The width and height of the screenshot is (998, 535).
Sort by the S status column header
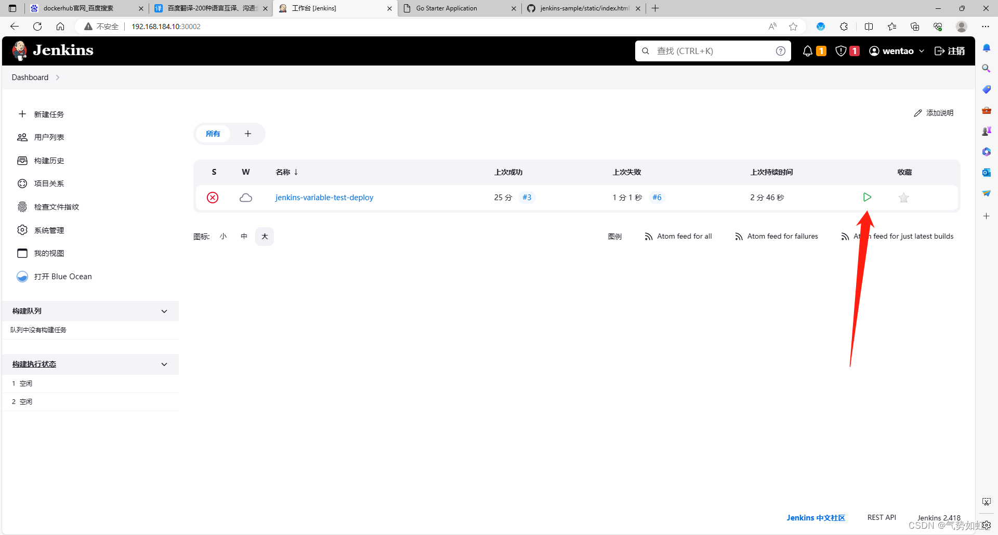pos(214,172)
